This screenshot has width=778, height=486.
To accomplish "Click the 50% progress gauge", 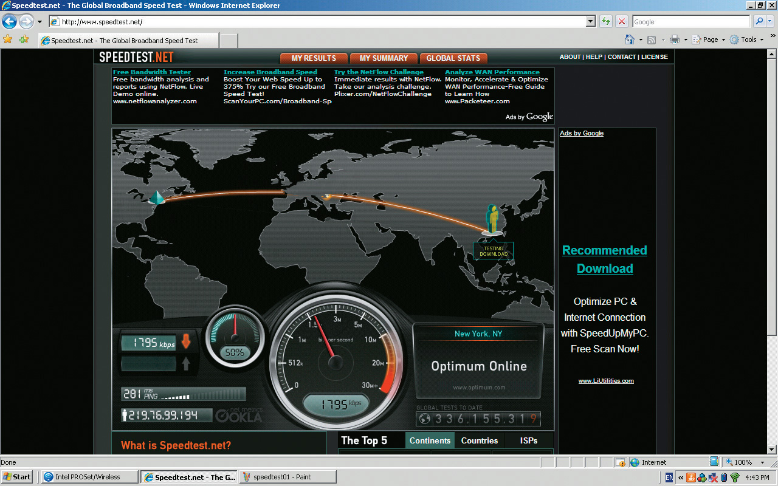I will 235,338.
